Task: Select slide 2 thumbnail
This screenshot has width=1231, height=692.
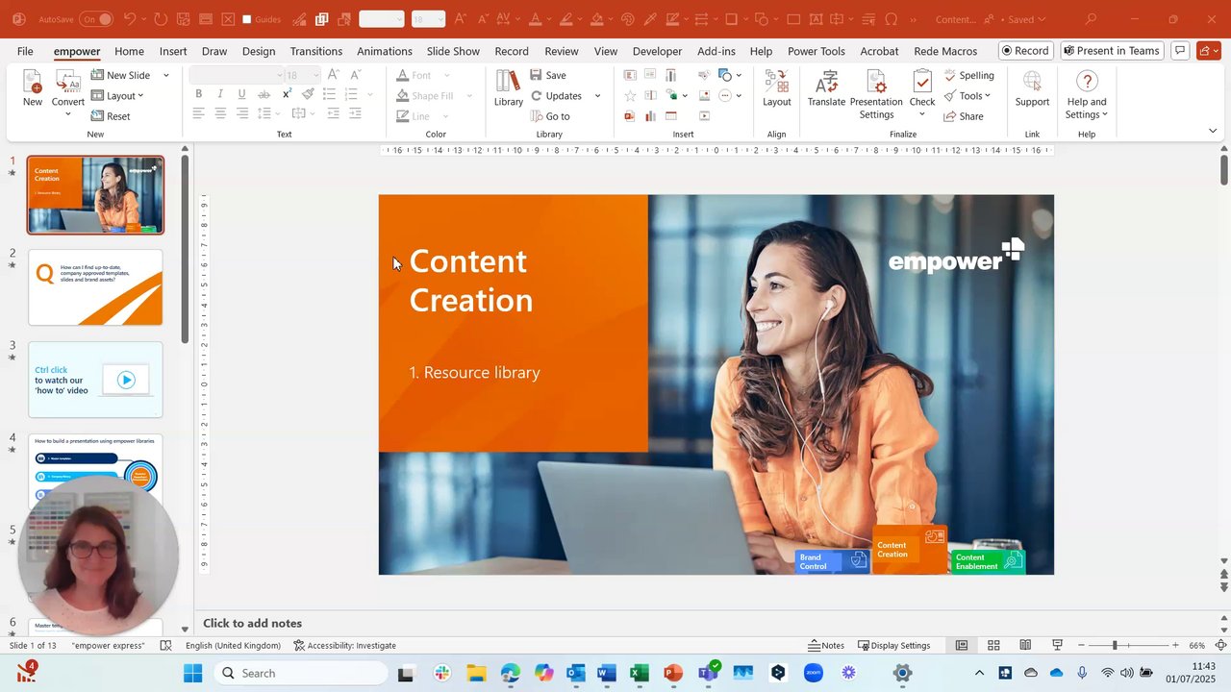Action: click(95, 287)
